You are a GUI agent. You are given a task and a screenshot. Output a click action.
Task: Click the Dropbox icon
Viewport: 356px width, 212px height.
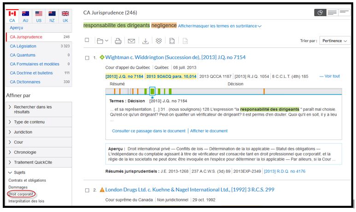pyautogui.click(x=158, y=41)
